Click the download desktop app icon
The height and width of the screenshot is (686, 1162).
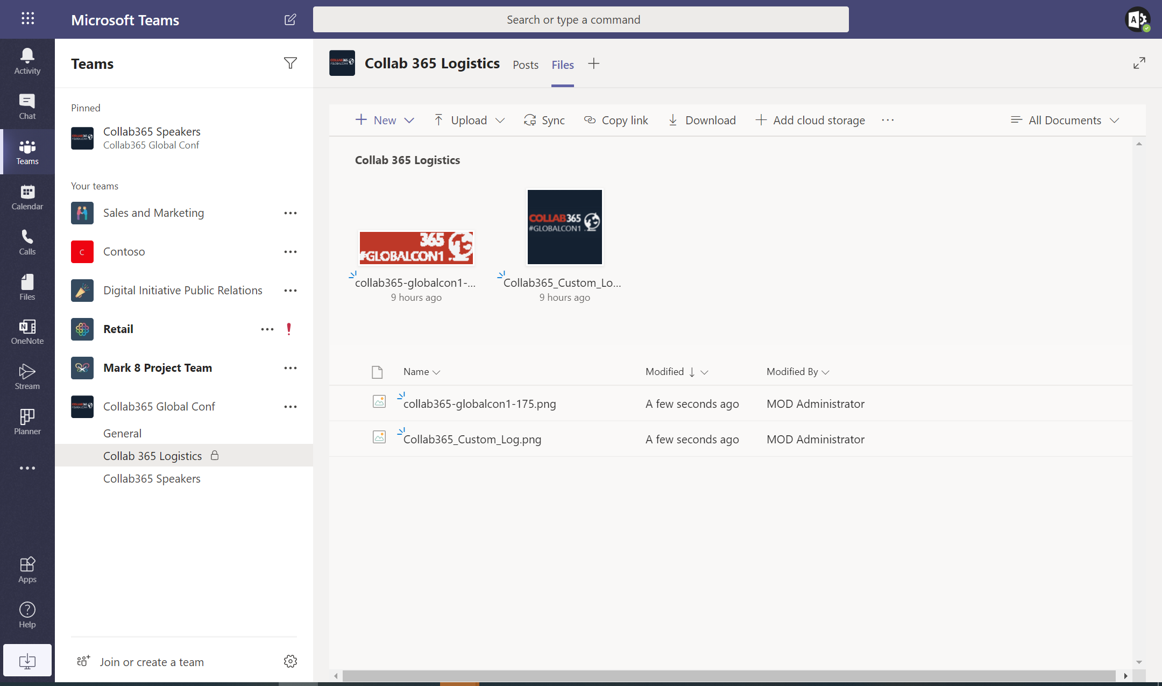tap(27, 660)
